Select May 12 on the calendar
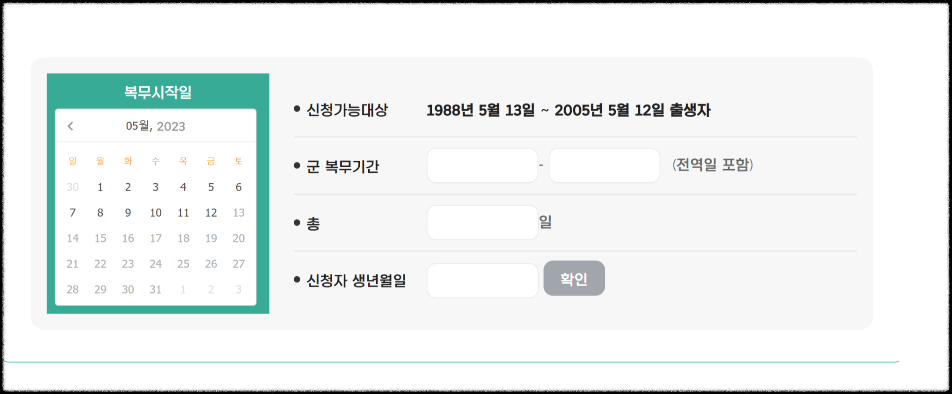952x394 pixels. 211,213
